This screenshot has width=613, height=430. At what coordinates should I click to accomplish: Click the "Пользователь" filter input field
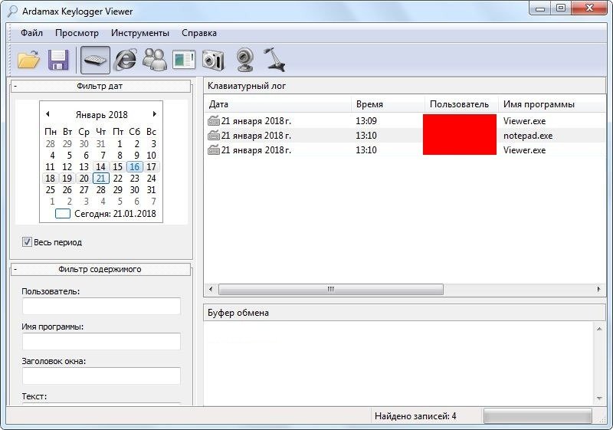pos(101,306)
